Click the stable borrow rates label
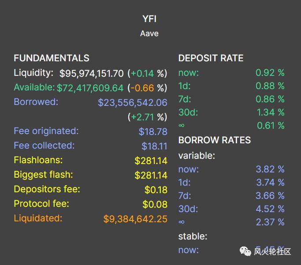The height and width of the screenshot is (265, 301). (193, 236)
